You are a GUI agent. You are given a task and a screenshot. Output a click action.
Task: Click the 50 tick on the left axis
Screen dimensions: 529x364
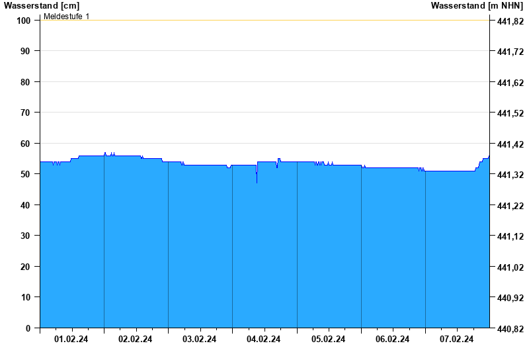26,174
